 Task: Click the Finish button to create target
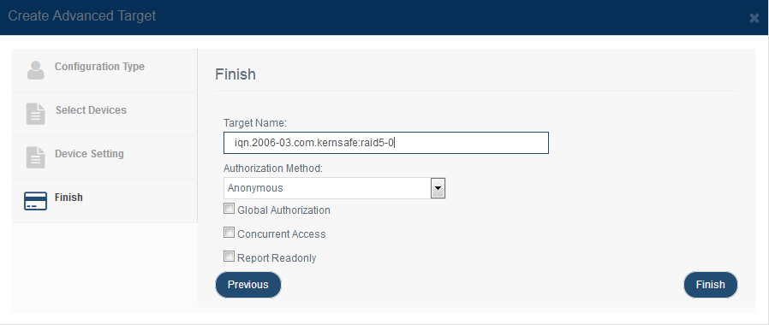click(x=711, y=285)
